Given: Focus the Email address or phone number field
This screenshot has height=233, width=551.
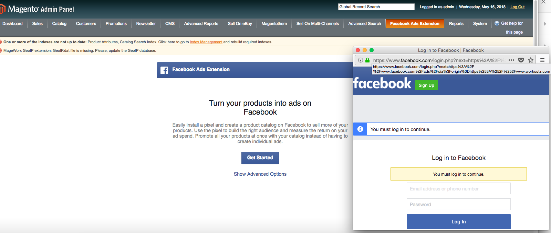Looking at the screenshot, I should tap(458, 188).
